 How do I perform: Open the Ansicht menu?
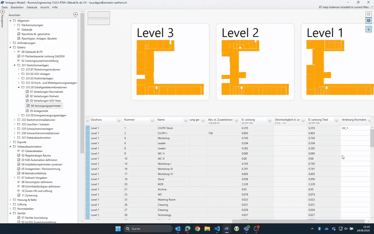point(45,8)
